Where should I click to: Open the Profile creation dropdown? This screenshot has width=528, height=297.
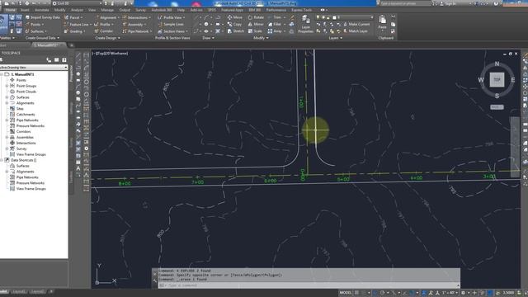click(x=104, y=24)
